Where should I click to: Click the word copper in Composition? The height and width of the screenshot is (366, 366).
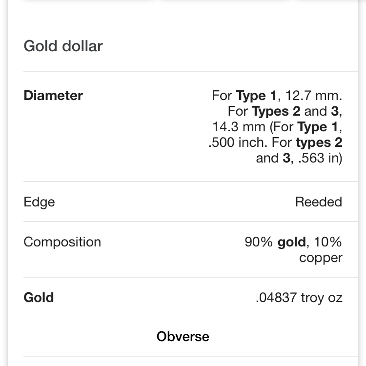click(321, 258)
